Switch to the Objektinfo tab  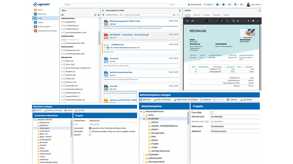[x=218, y=15]
